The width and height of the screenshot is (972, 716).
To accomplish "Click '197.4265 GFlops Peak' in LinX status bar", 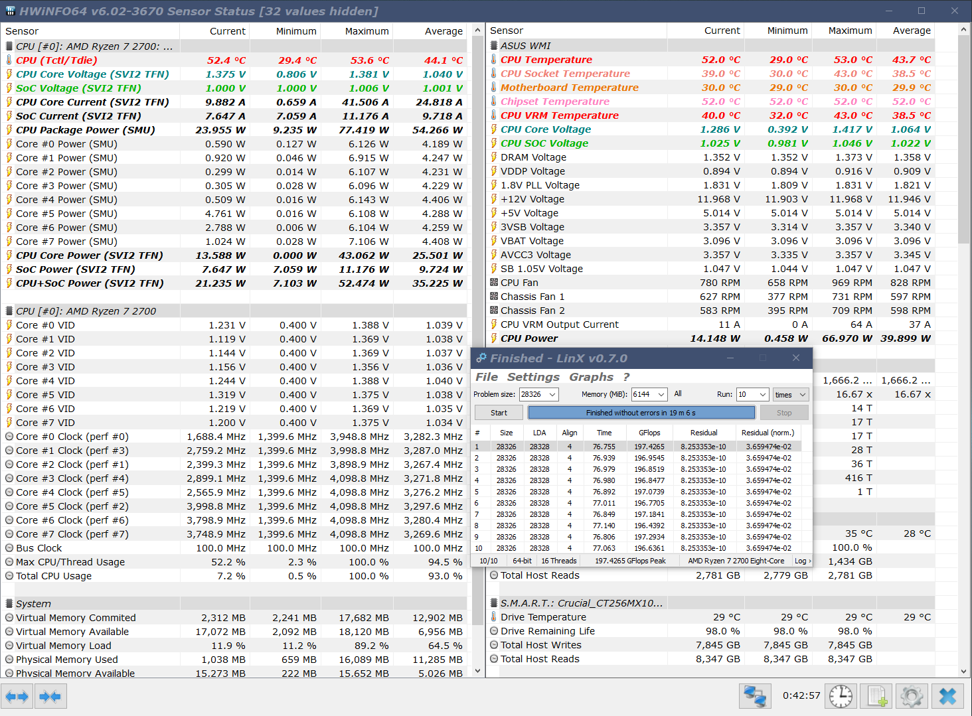I will pyautogui.click(x=630, y=561).
